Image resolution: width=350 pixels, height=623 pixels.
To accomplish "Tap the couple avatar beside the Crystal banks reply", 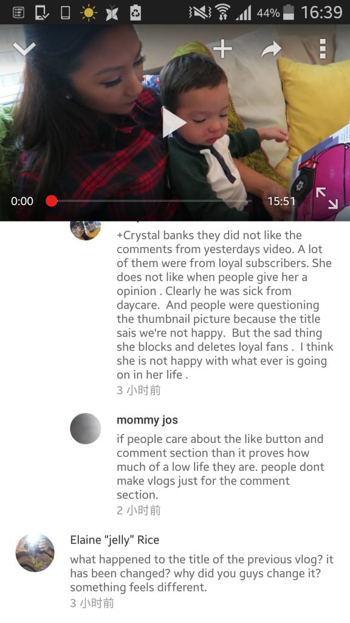I will coord(85,229).
